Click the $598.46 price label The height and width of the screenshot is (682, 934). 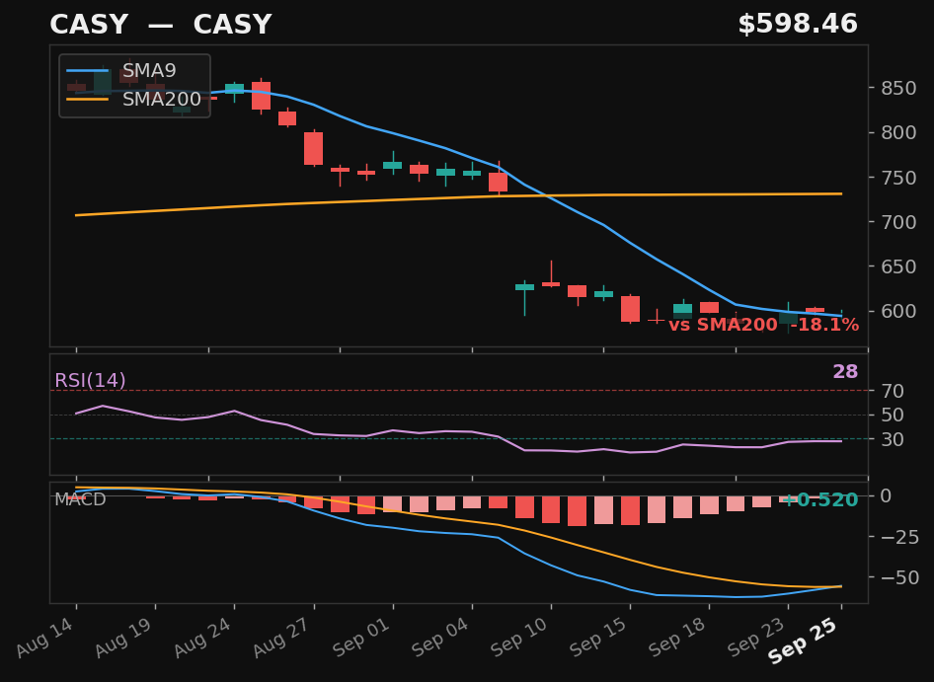tap(798, 25)
